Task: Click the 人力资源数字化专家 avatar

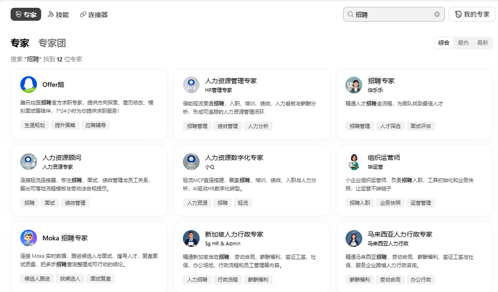Action: [191, 162]
